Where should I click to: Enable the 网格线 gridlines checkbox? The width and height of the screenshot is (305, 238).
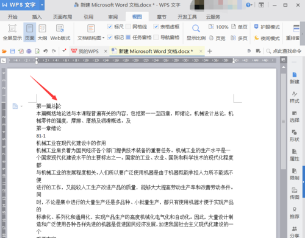tap(128, 27)
